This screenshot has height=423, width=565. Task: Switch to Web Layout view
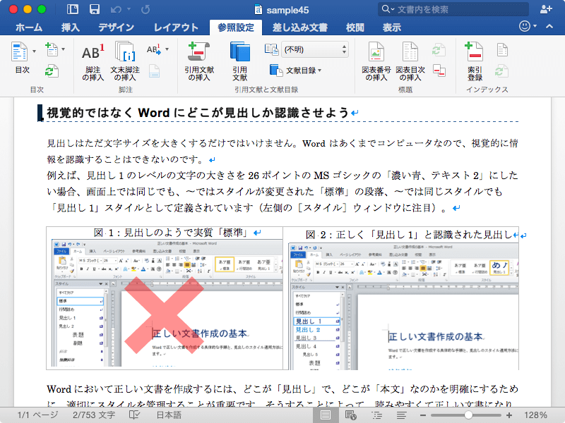click(350, 415)
